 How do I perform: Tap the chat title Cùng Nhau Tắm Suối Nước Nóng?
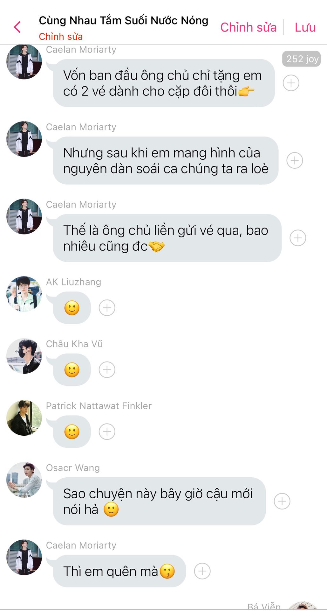123,20
